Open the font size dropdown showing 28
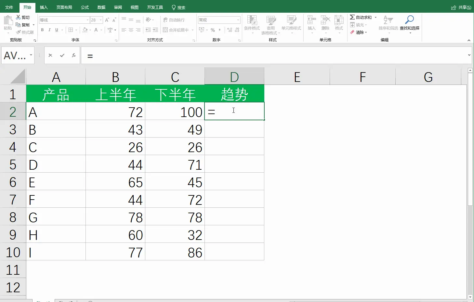Screen dimensions: 474x302 click(x=100, y=20)
